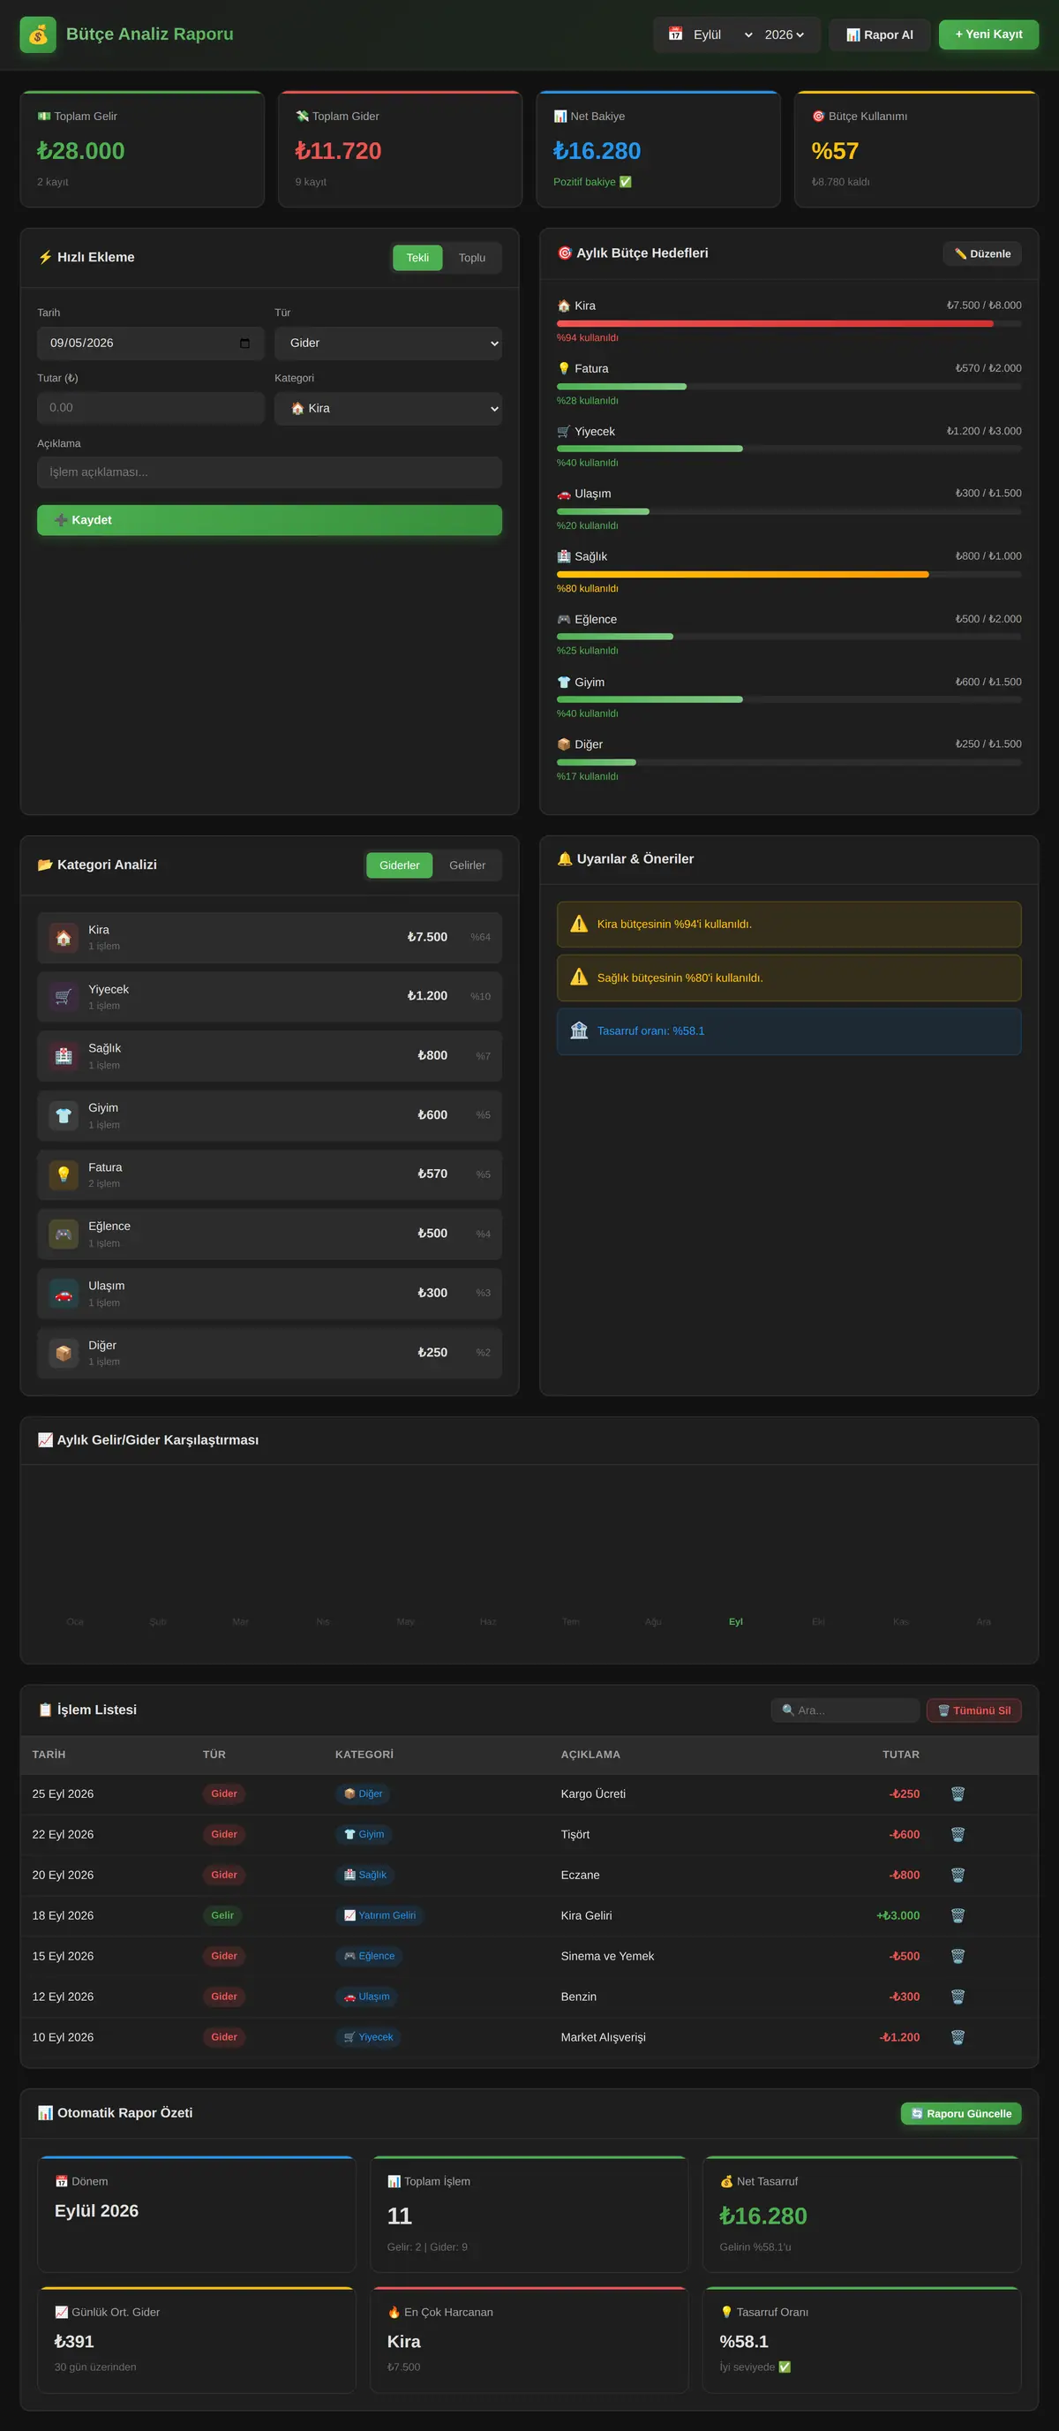
Task: Click the Sağlık budget progress bar
Action: pos(788,575)
